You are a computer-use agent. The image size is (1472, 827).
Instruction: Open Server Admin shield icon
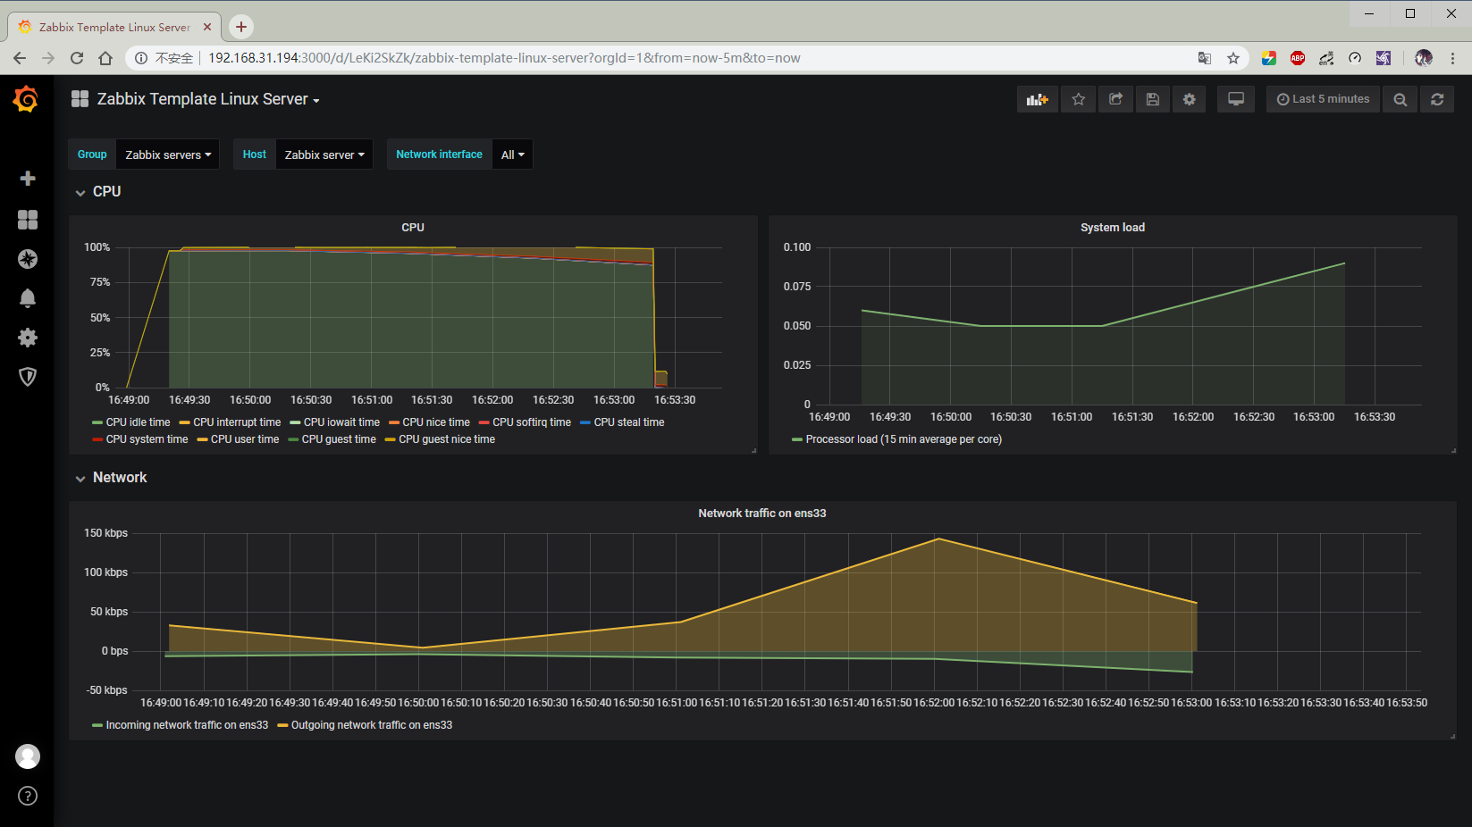pos(28,377)
